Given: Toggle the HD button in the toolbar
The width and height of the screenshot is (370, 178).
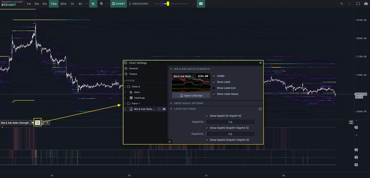Looking at the screenshot, I should tap(201, 4).
